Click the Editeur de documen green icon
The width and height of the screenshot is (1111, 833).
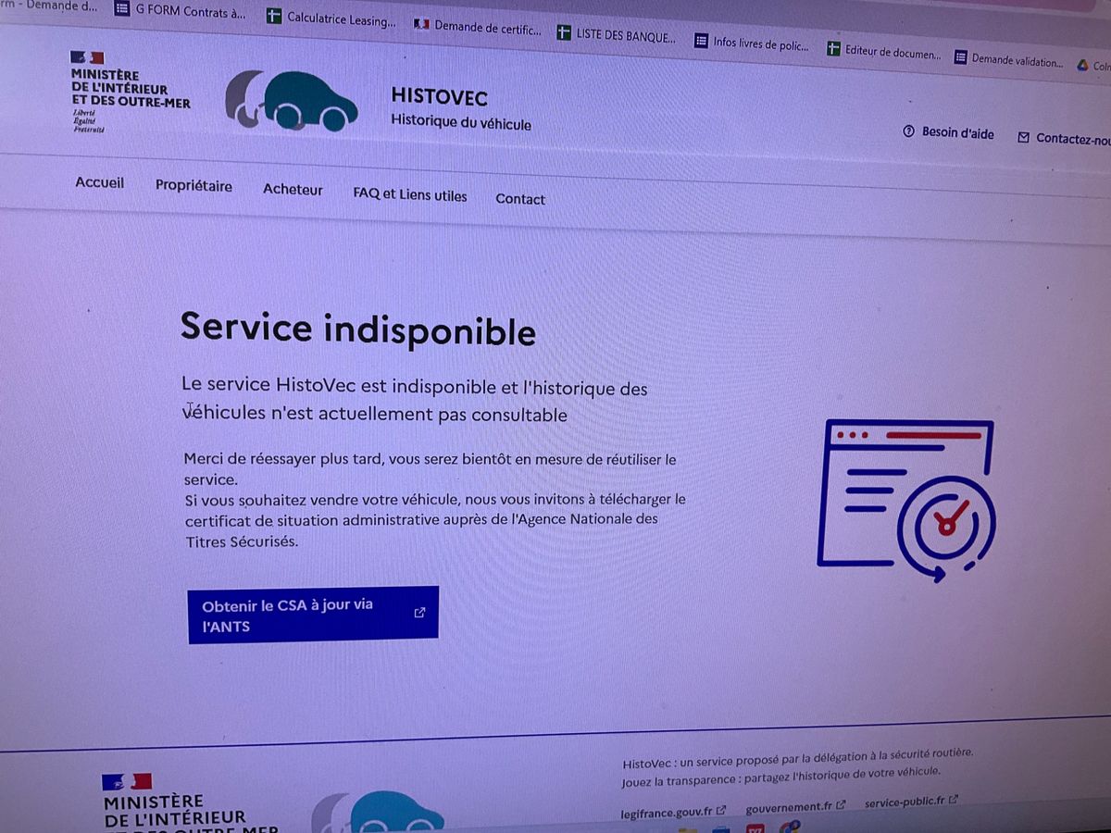[833, 48]
